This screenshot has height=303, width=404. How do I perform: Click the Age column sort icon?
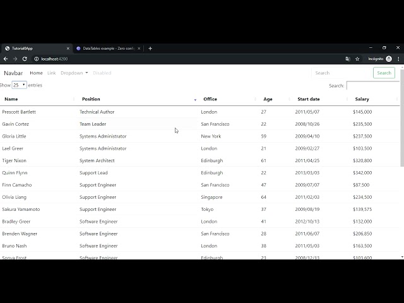pos(289,99)
